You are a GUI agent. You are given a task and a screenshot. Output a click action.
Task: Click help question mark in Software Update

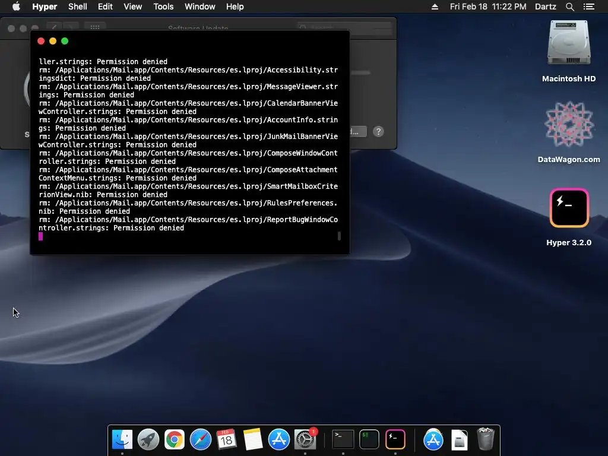point(378,131)
